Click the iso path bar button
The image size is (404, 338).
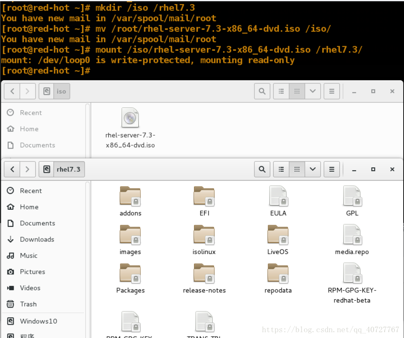(62, 91)
